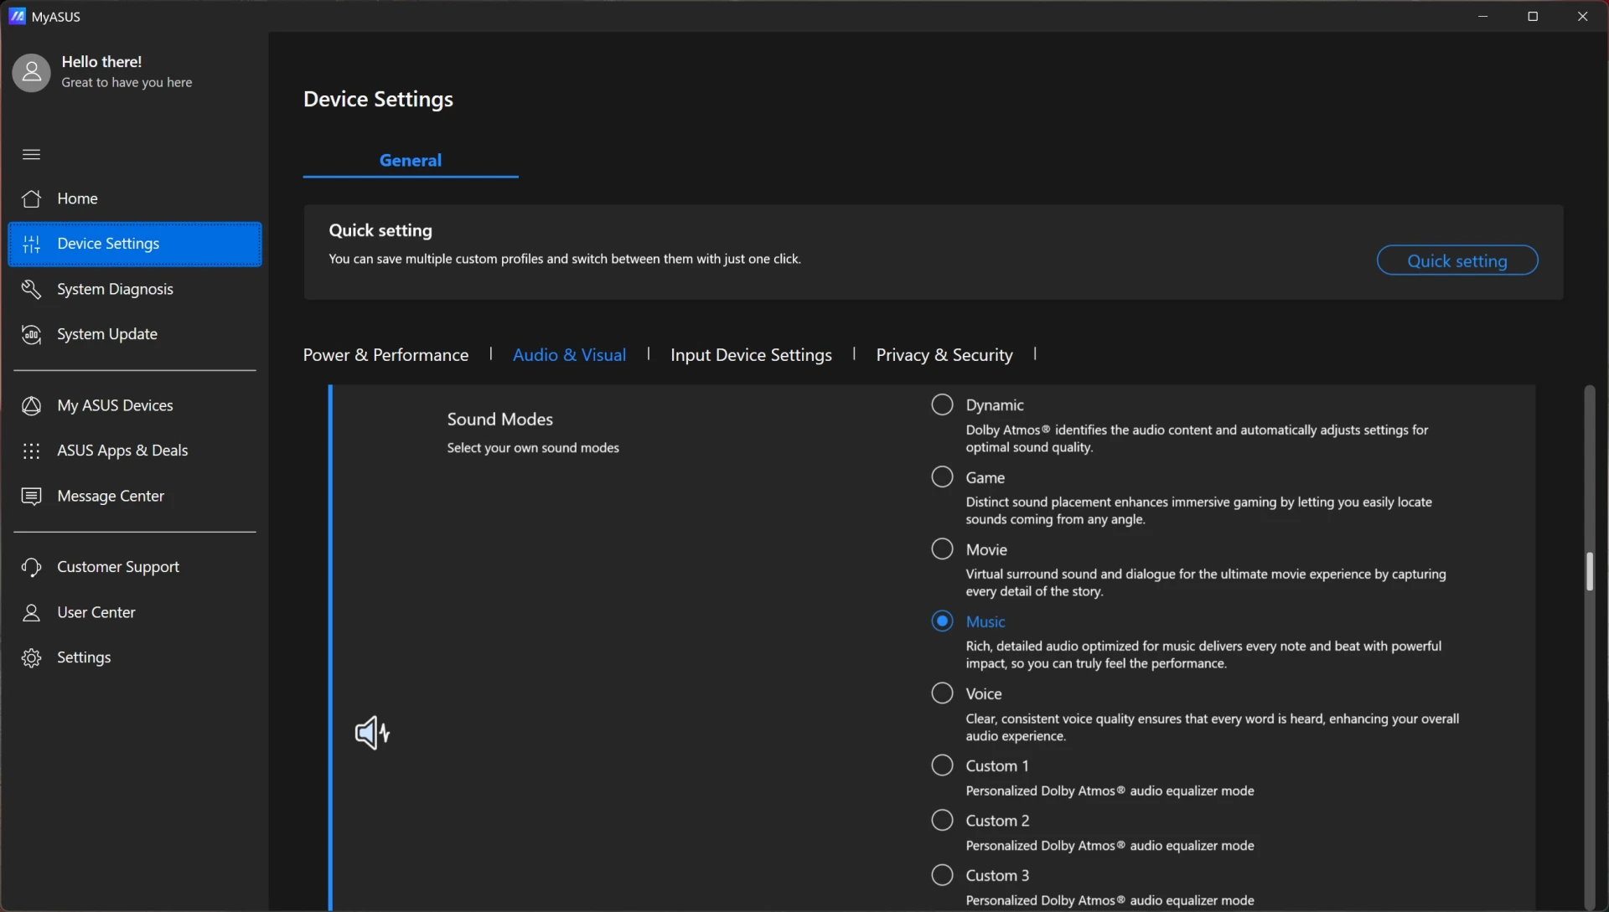Click the Sound Modes speaker icon
Viewport: 1609px width, 912px height.
coord(372,733)
